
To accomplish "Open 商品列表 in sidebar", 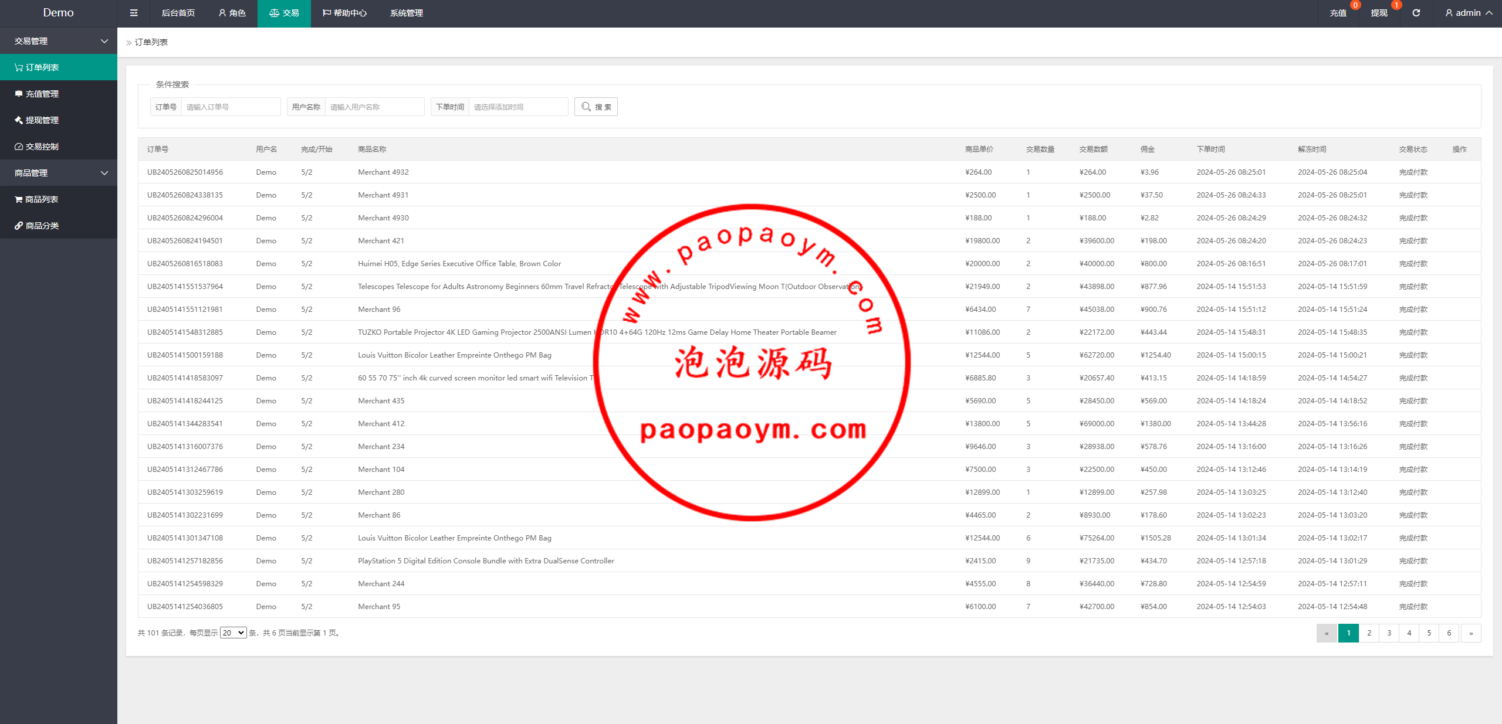I will [x=41, y=199].
